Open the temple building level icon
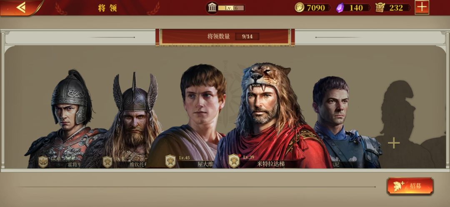Screen dimensions: 450x207 point(212,8)
